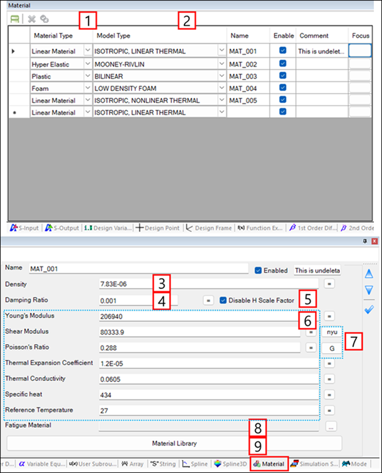Click the equals button next to Thermal Conductivity

329,379
